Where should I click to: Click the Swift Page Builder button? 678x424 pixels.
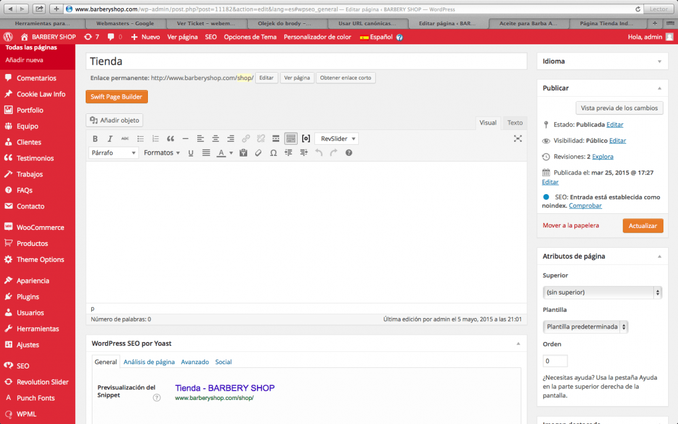tap(116, 97)
